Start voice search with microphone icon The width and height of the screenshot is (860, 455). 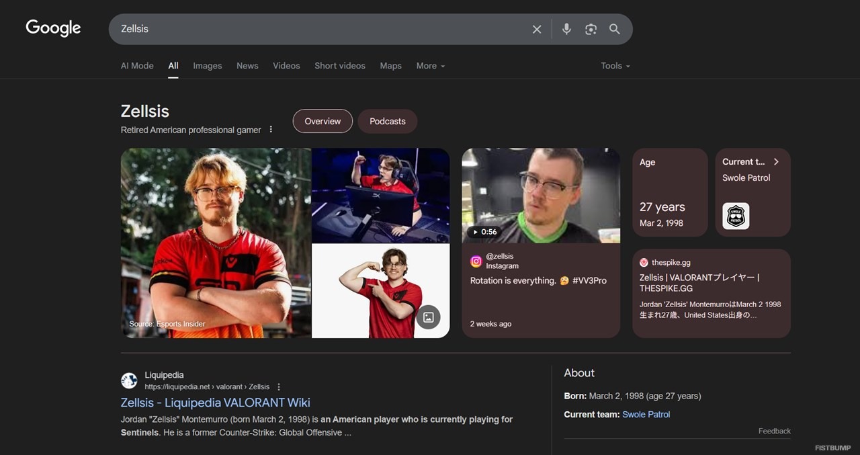566,29
